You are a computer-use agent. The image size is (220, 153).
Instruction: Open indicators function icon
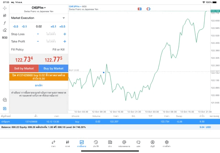(4, 23)
